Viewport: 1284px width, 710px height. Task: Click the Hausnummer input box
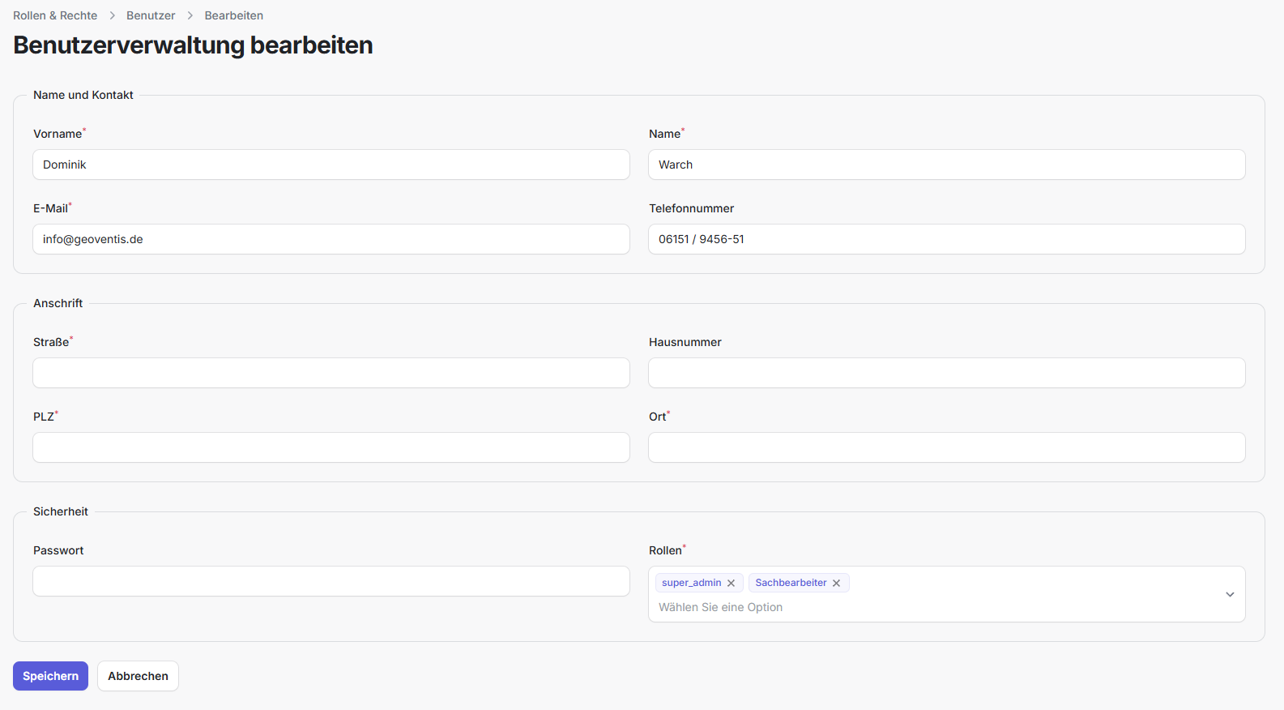click(946, 373)
